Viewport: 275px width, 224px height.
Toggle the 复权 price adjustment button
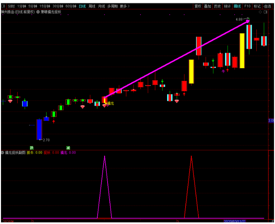[x=198, y=6]
